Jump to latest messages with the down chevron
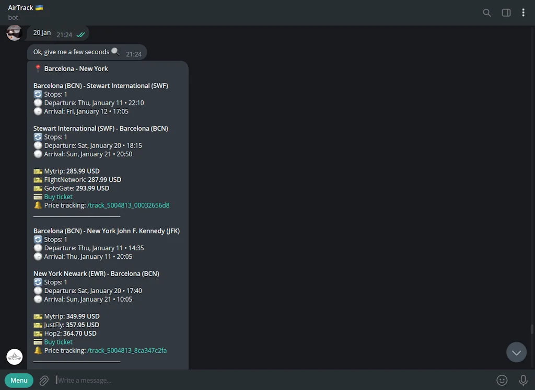 click(x=516, y=352)
